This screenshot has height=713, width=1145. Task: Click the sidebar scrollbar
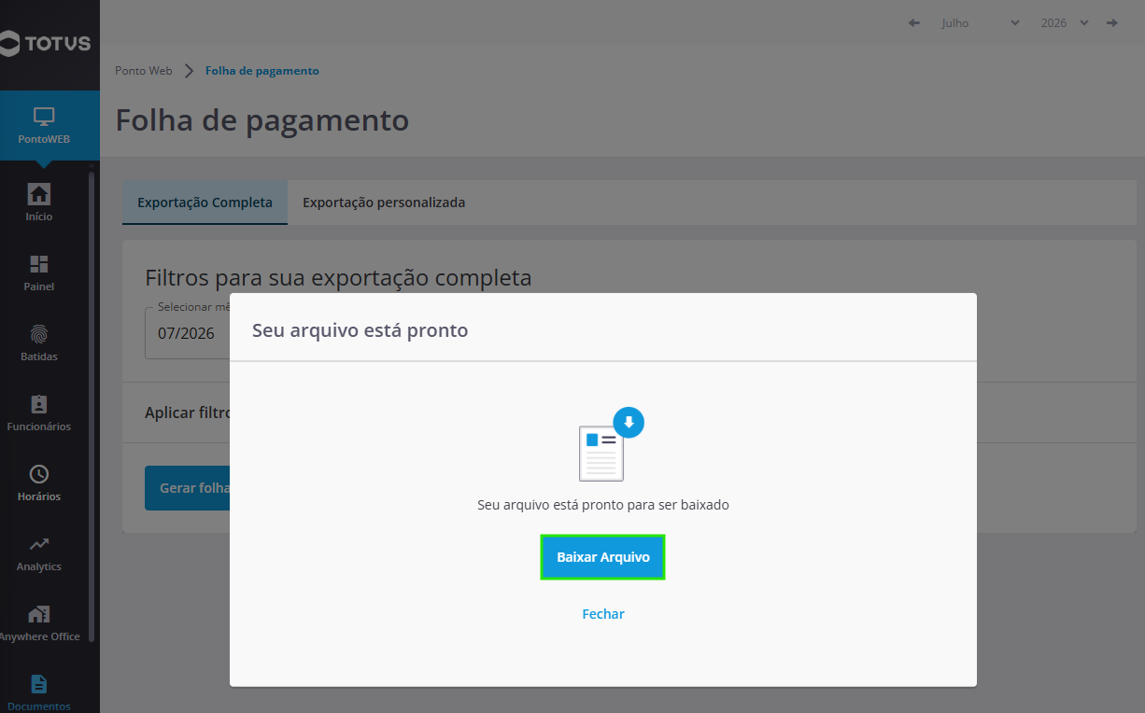pyautogui.click(x=91, y=405)
